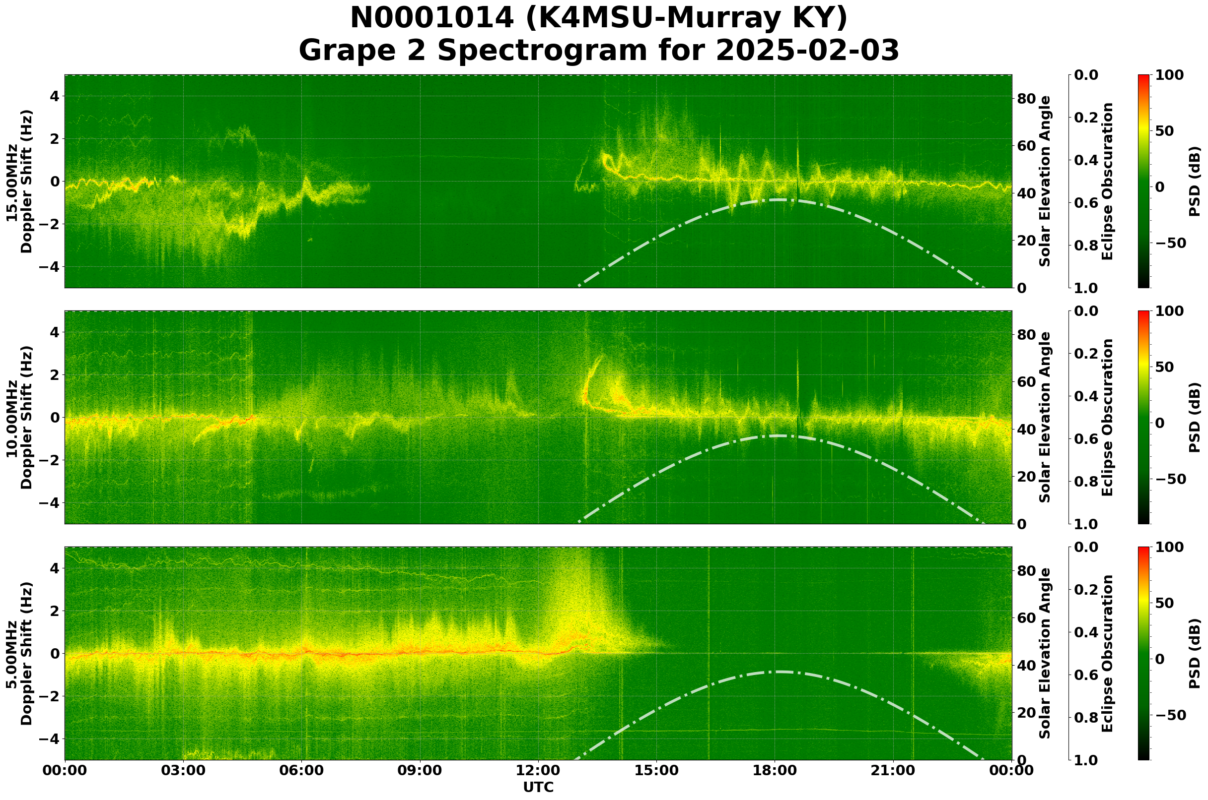Click the middle panel PSD colorbar

(1143, 417)
